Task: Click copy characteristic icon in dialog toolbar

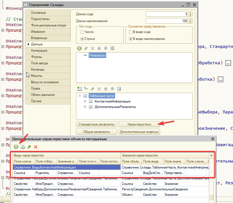Action: click(x=23, y=147)
